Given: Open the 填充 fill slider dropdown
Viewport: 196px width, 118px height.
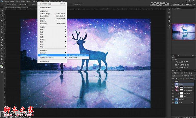Looking at the screenshot, I should (194, 79).
